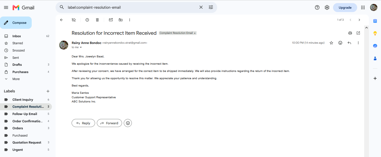Delete the email with the trash icon

tap(97, 20)
